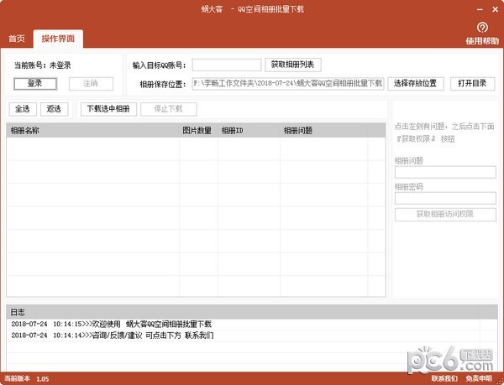Viewport: 504px width, 385px height.
Task: Focus the 相册密码 input field
Action: [445, 198]
